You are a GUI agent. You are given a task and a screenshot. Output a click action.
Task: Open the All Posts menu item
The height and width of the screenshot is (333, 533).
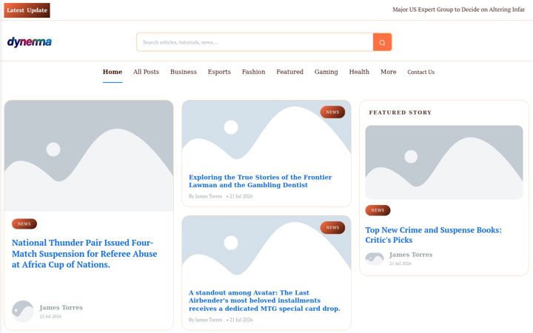pyautogui.click(x=146, y=72)
